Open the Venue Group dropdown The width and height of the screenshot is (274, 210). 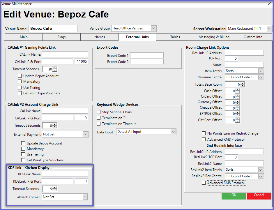tap(154, 28)
